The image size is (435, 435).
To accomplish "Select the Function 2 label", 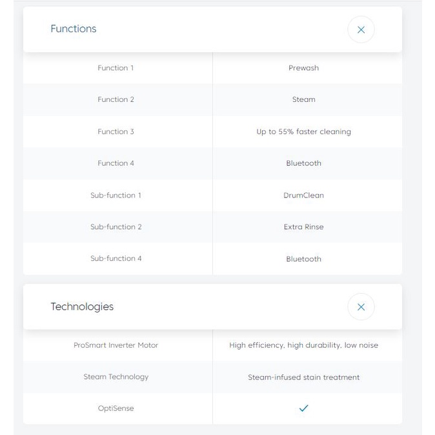I will click(116, 99).
